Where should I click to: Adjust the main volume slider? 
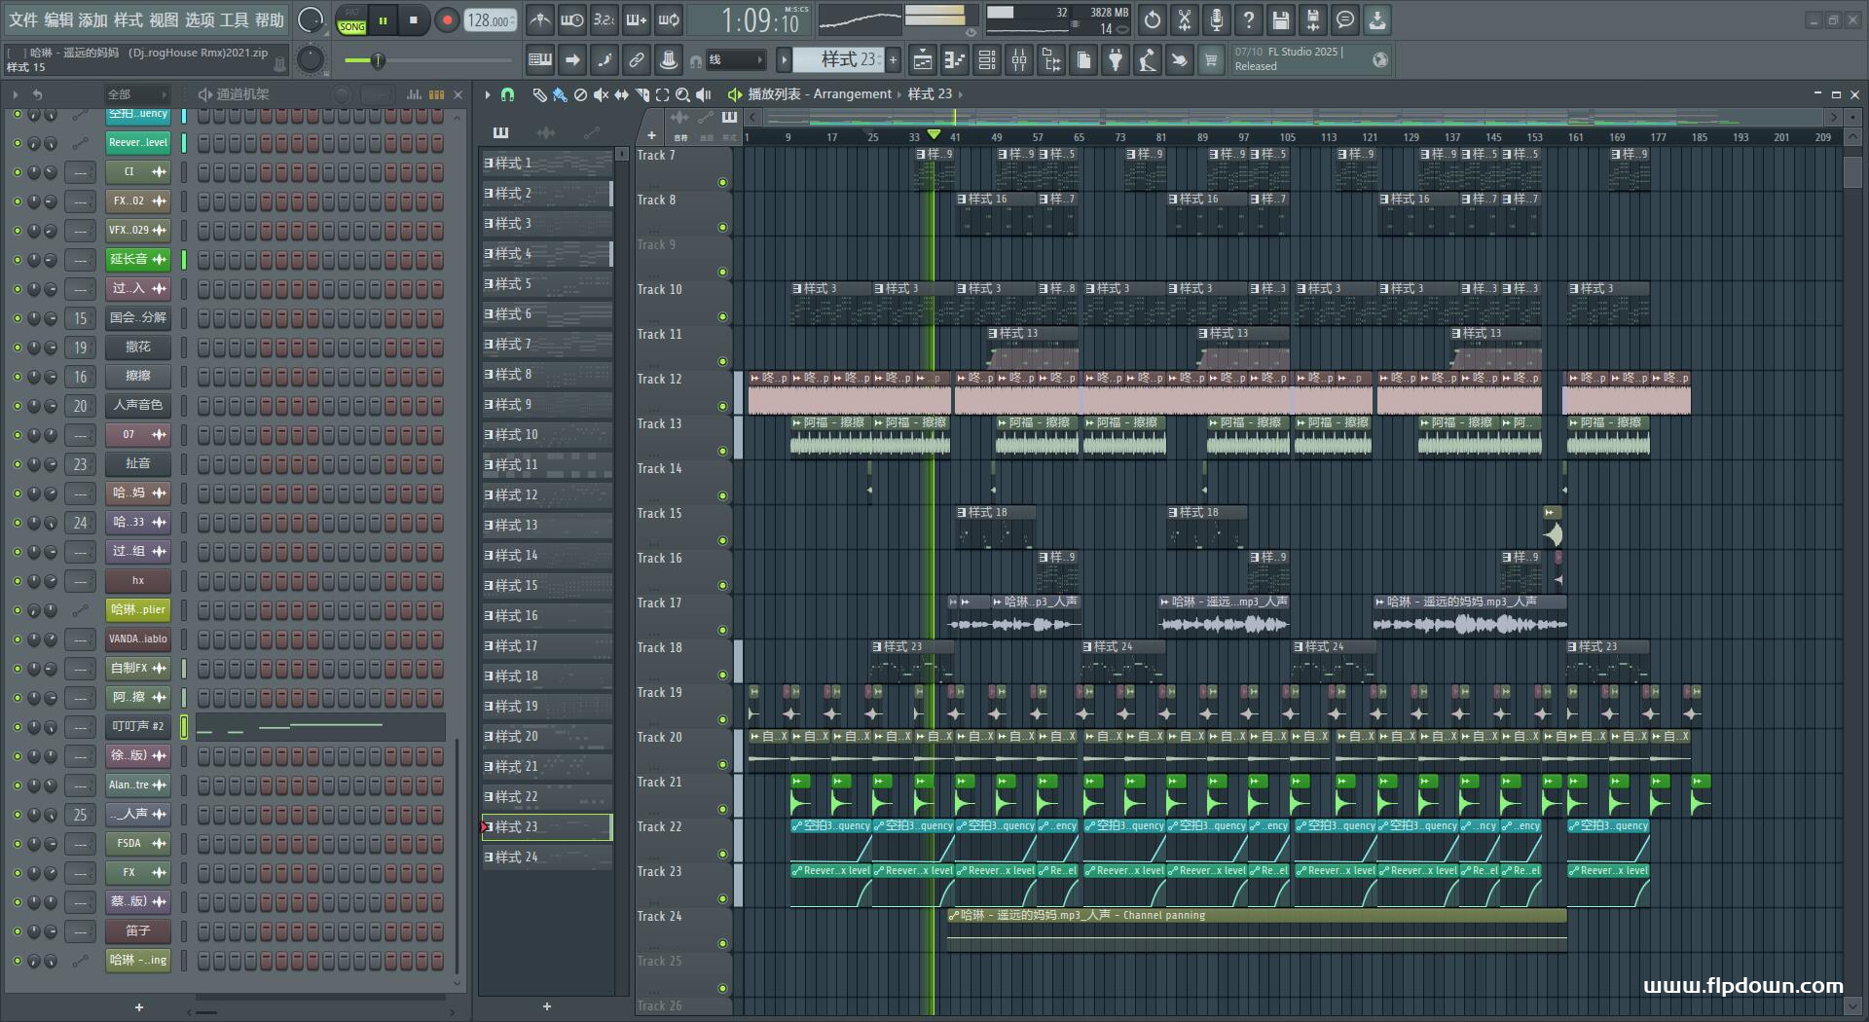click(428, 61)
